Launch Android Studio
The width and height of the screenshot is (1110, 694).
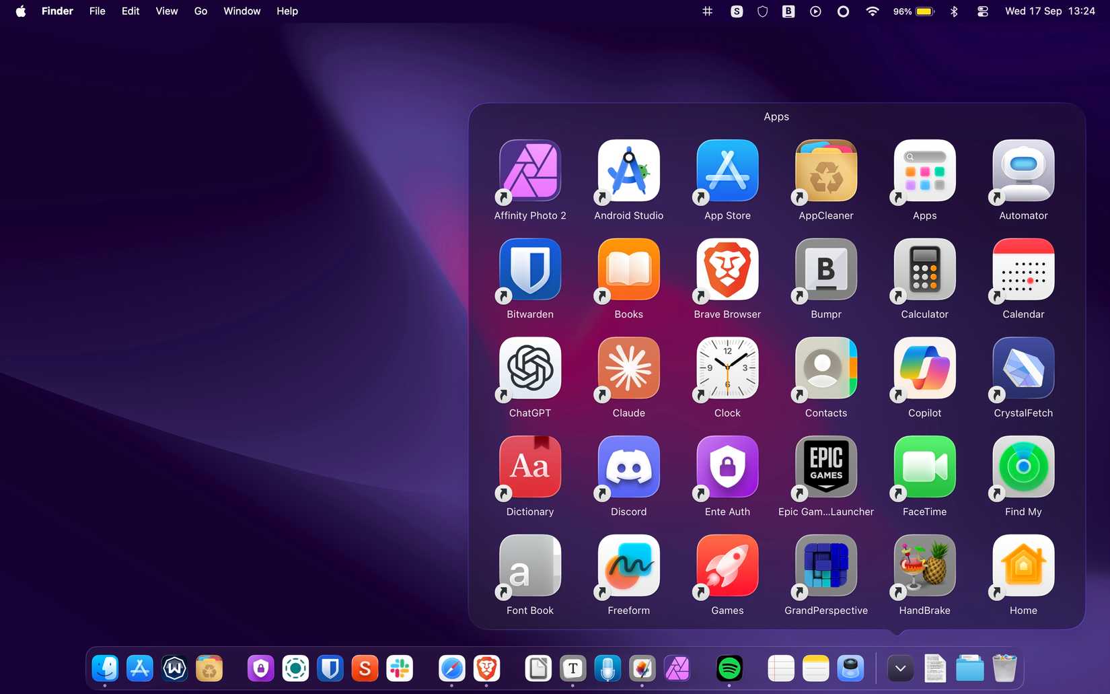click(x=629, y=170)
